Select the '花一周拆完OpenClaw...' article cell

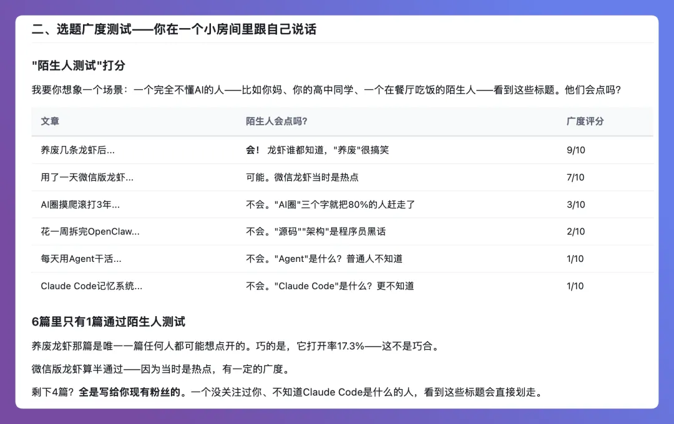(x=90, y=231)
